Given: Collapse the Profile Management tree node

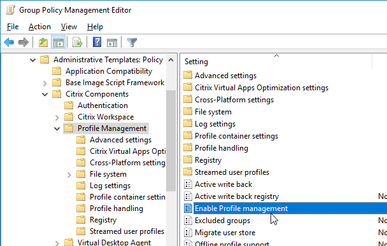Looking at the screenshot, I should 57,128.
